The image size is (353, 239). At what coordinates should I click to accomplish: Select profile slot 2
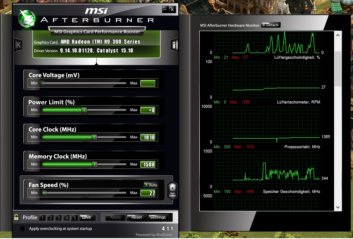click(50, 218)
